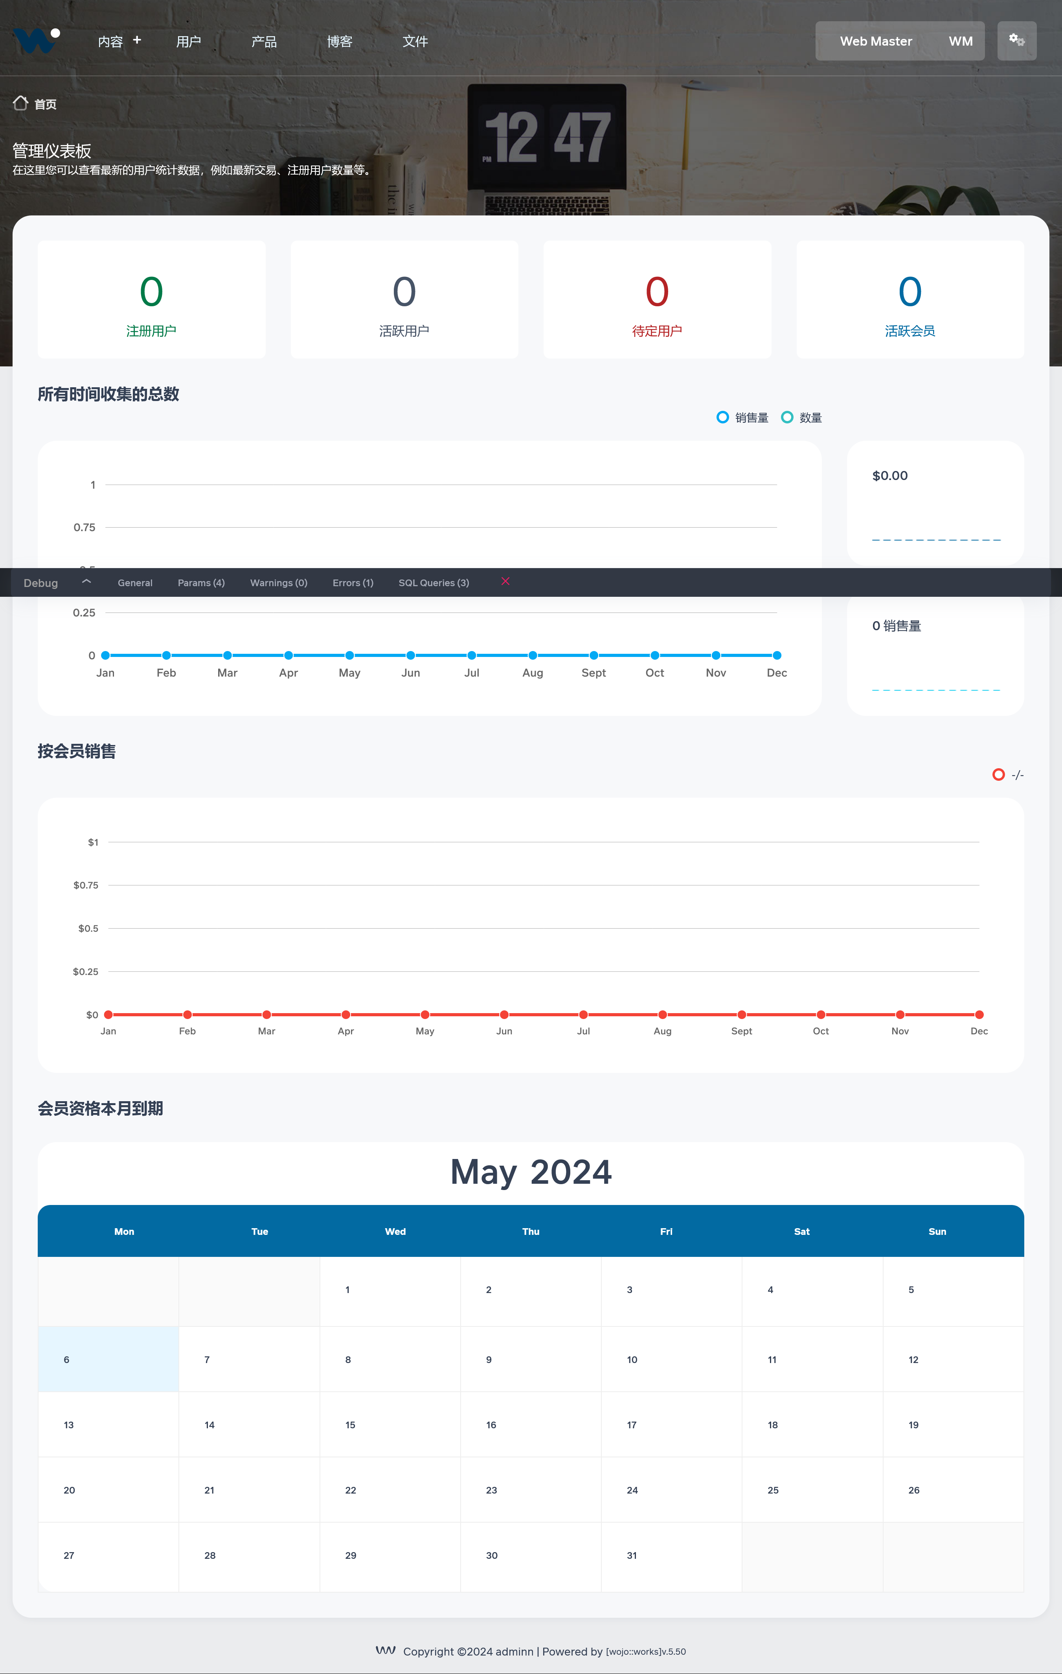Click the 首页 breadcrumb link
The image size is (1062, 1674).
click(45, 104)
